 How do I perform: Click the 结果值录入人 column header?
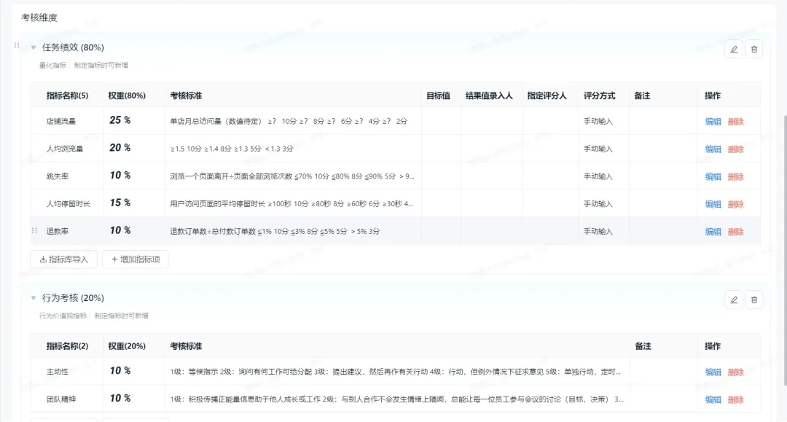pos(489,95)
